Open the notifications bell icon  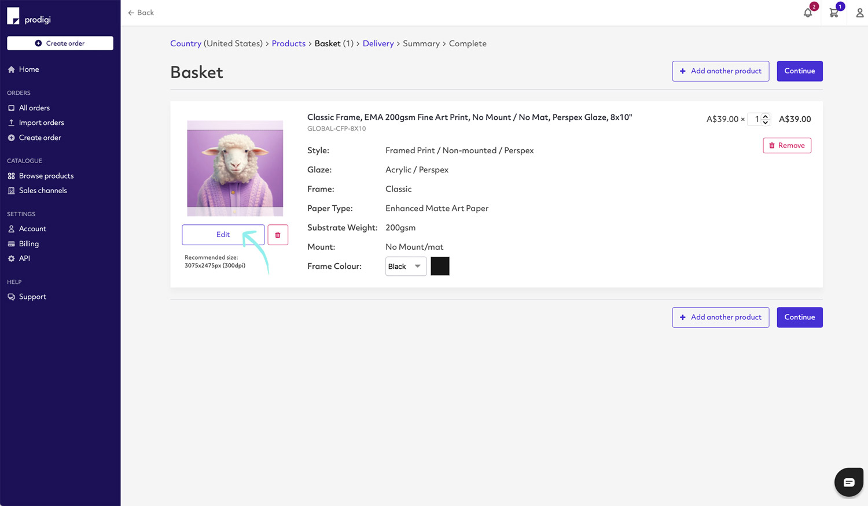pyautogui.click(x=808, y=13)
